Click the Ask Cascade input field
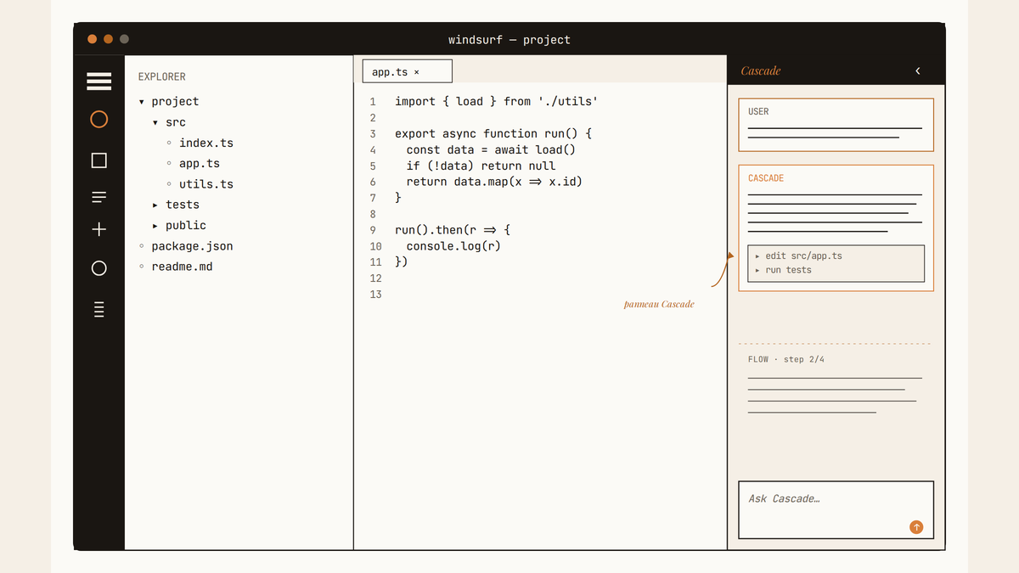Screen dimensions: 1019x573 (x=836, y=509)
